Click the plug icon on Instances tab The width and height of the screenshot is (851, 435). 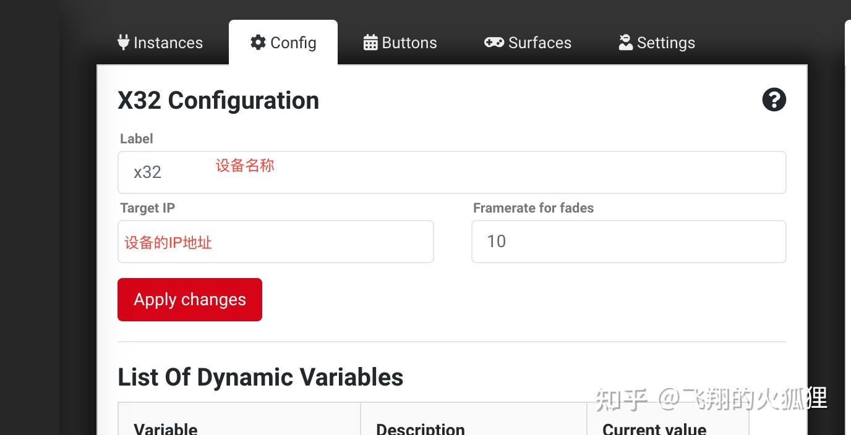point(123,42)
